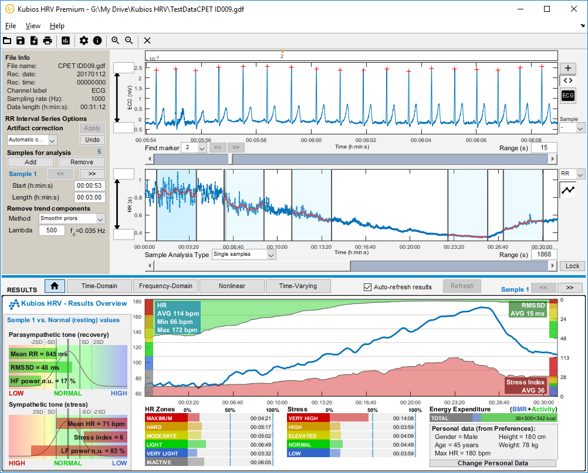Open the View menu
Screen dimensions: 588x473
[33, 26]
